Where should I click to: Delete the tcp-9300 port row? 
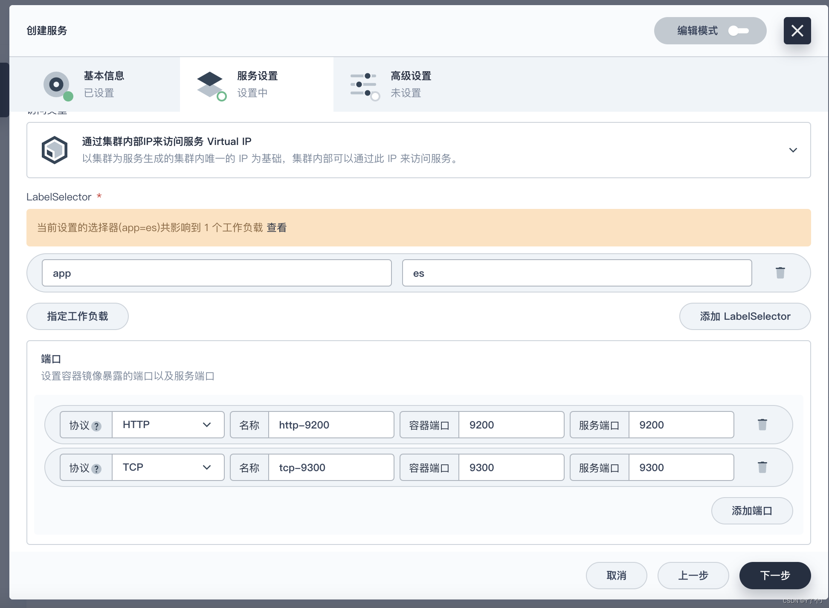pyautogui.click(x=762, y=467)
